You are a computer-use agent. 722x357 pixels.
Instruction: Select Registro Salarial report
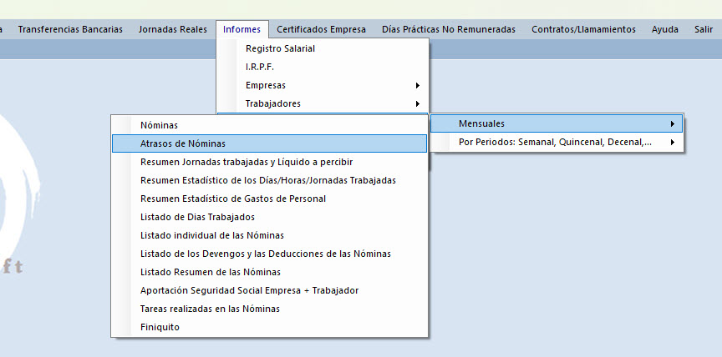280,48
